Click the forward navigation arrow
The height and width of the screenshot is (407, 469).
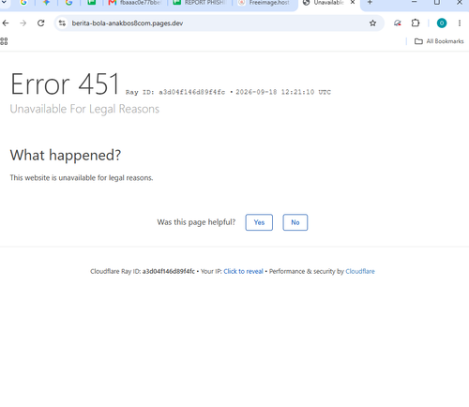tap(23, 23)
